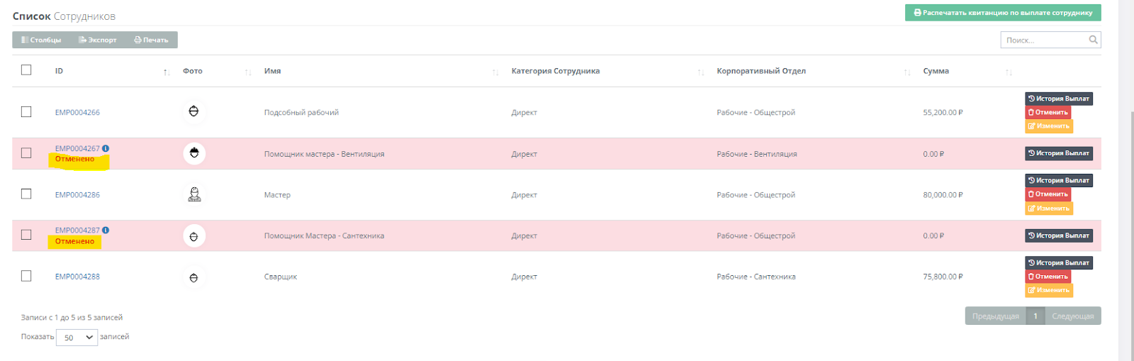The width and height of the screenshot is (1134, 361).
Task: Click the Следующая pagination item
Action: 1073,316
